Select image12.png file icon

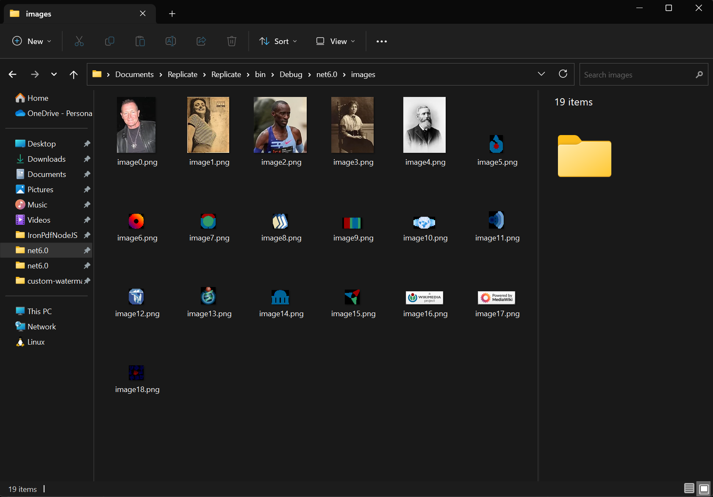tap(136, 297)
